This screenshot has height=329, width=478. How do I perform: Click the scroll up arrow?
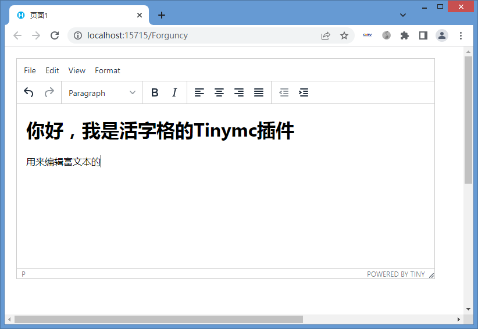pos(468,52)
